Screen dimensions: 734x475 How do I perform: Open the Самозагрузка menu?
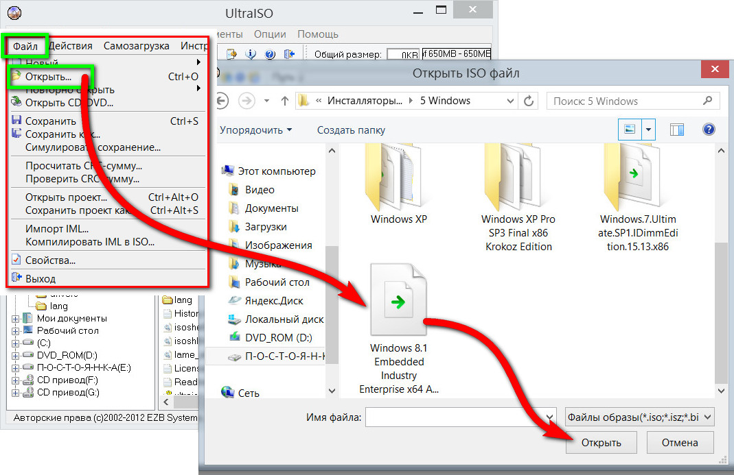point(136,46)
